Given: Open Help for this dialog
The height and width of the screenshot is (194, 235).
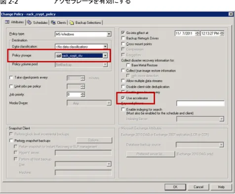Looking at the screenshot, I should point(221,187).
